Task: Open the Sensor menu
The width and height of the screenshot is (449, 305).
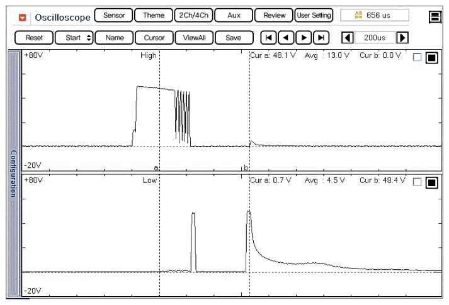Action: (x=114, y=15)
